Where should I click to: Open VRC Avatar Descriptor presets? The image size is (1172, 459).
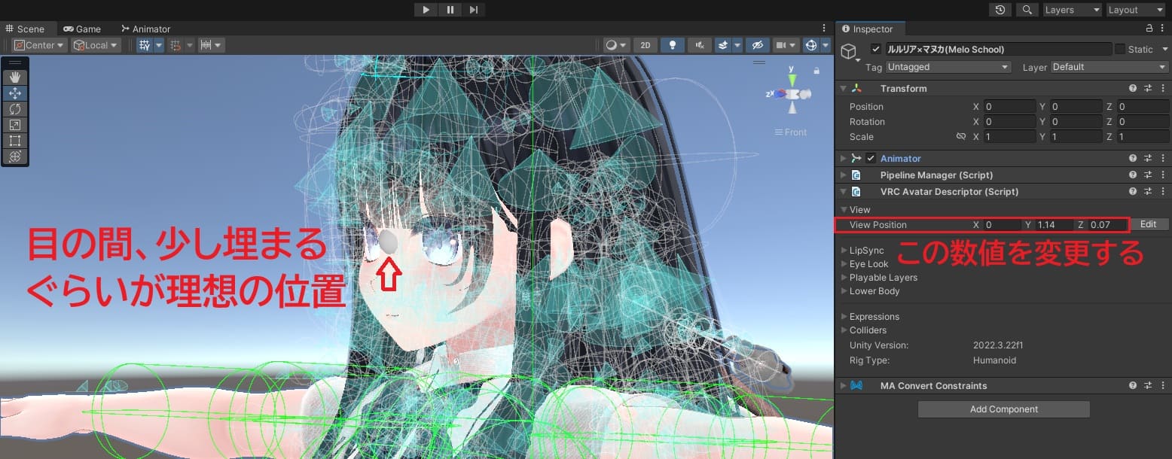[x=1148, y=192]
